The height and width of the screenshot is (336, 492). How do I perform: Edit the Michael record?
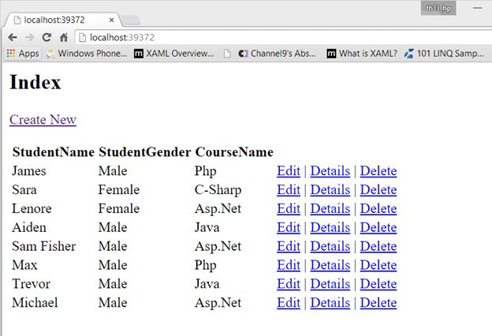click(289, 303)
